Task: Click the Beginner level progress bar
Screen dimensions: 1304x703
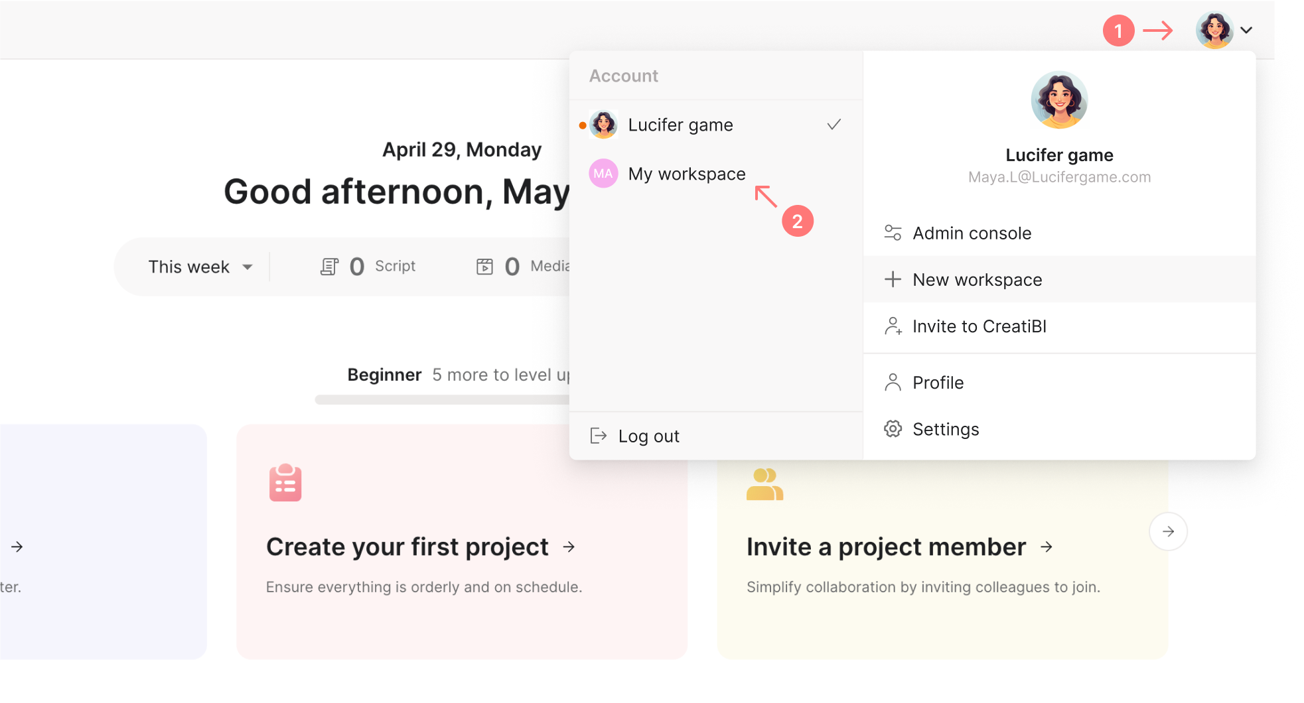Action: pyautogui.click(x=442, y=399)
